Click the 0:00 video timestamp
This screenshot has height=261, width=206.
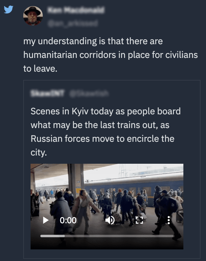pos(68,220)
